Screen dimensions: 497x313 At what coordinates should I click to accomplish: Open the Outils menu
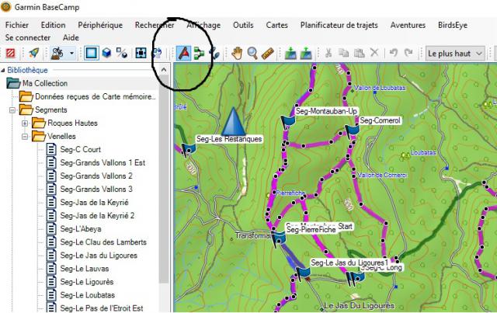(x=243, y=25)
